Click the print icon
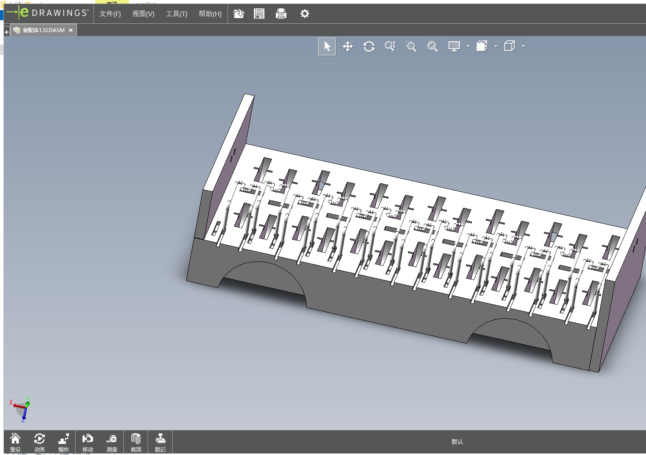The image size is (646, 455). [x=281, y=14]
